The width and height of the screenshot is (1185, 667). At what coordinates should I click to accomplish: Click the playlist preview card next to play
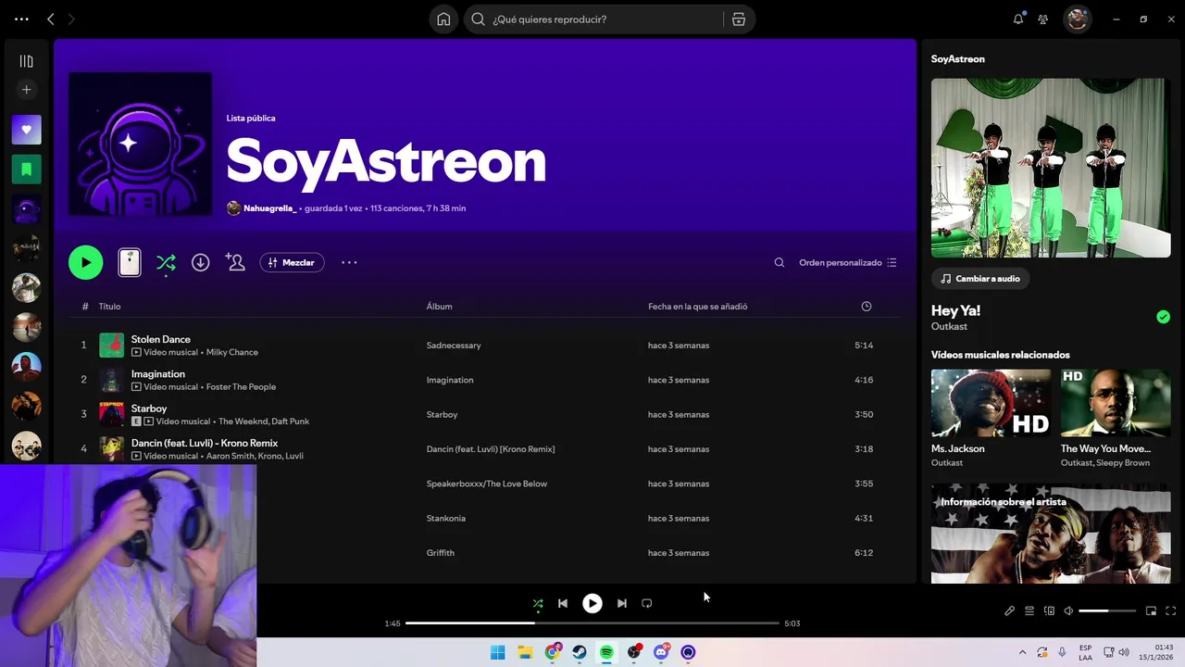tap(130, 262)
